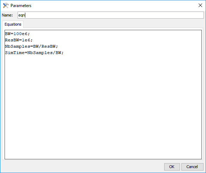
Task: Confirm the equations with the OK button
Action: point(172,167)
